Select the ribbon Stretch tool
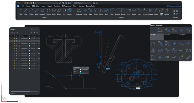This screenshot has width=194, height=103. (x=123, y=10)
